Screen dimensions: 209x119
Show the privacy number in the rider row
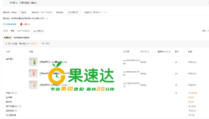[x=38, y=31]
